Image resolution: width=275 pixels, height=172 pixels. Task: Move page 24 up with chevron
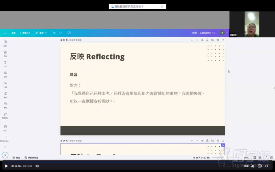click(x=192, y=141)
